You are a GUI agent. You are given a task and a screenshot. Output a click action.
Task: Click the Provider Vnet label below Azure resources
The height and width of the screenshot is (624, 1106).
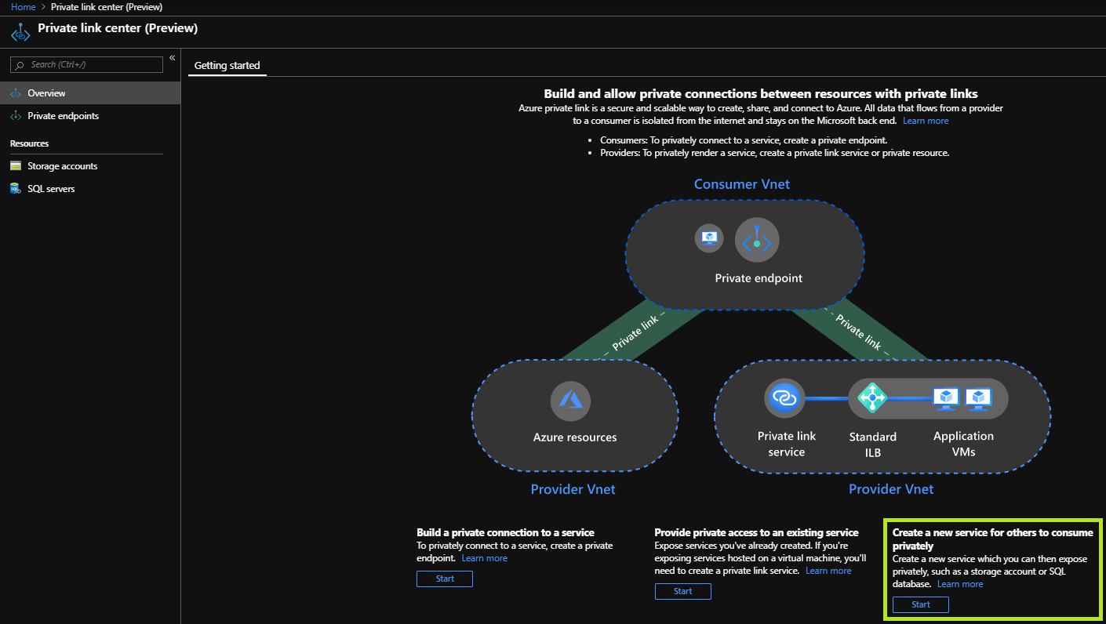point(573,489)
